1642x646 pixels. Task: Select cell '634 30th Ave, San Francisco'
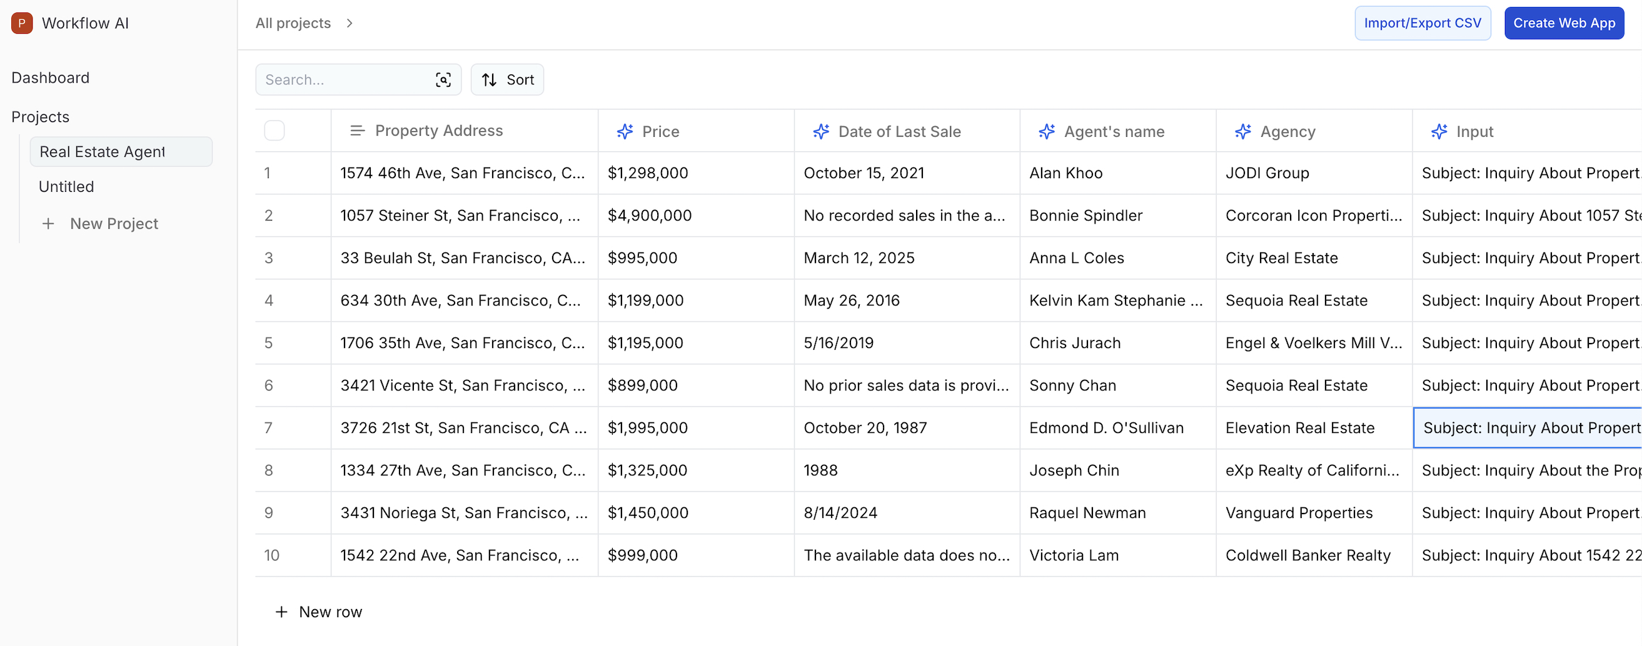pyautogui.click(x=465, y=300)
